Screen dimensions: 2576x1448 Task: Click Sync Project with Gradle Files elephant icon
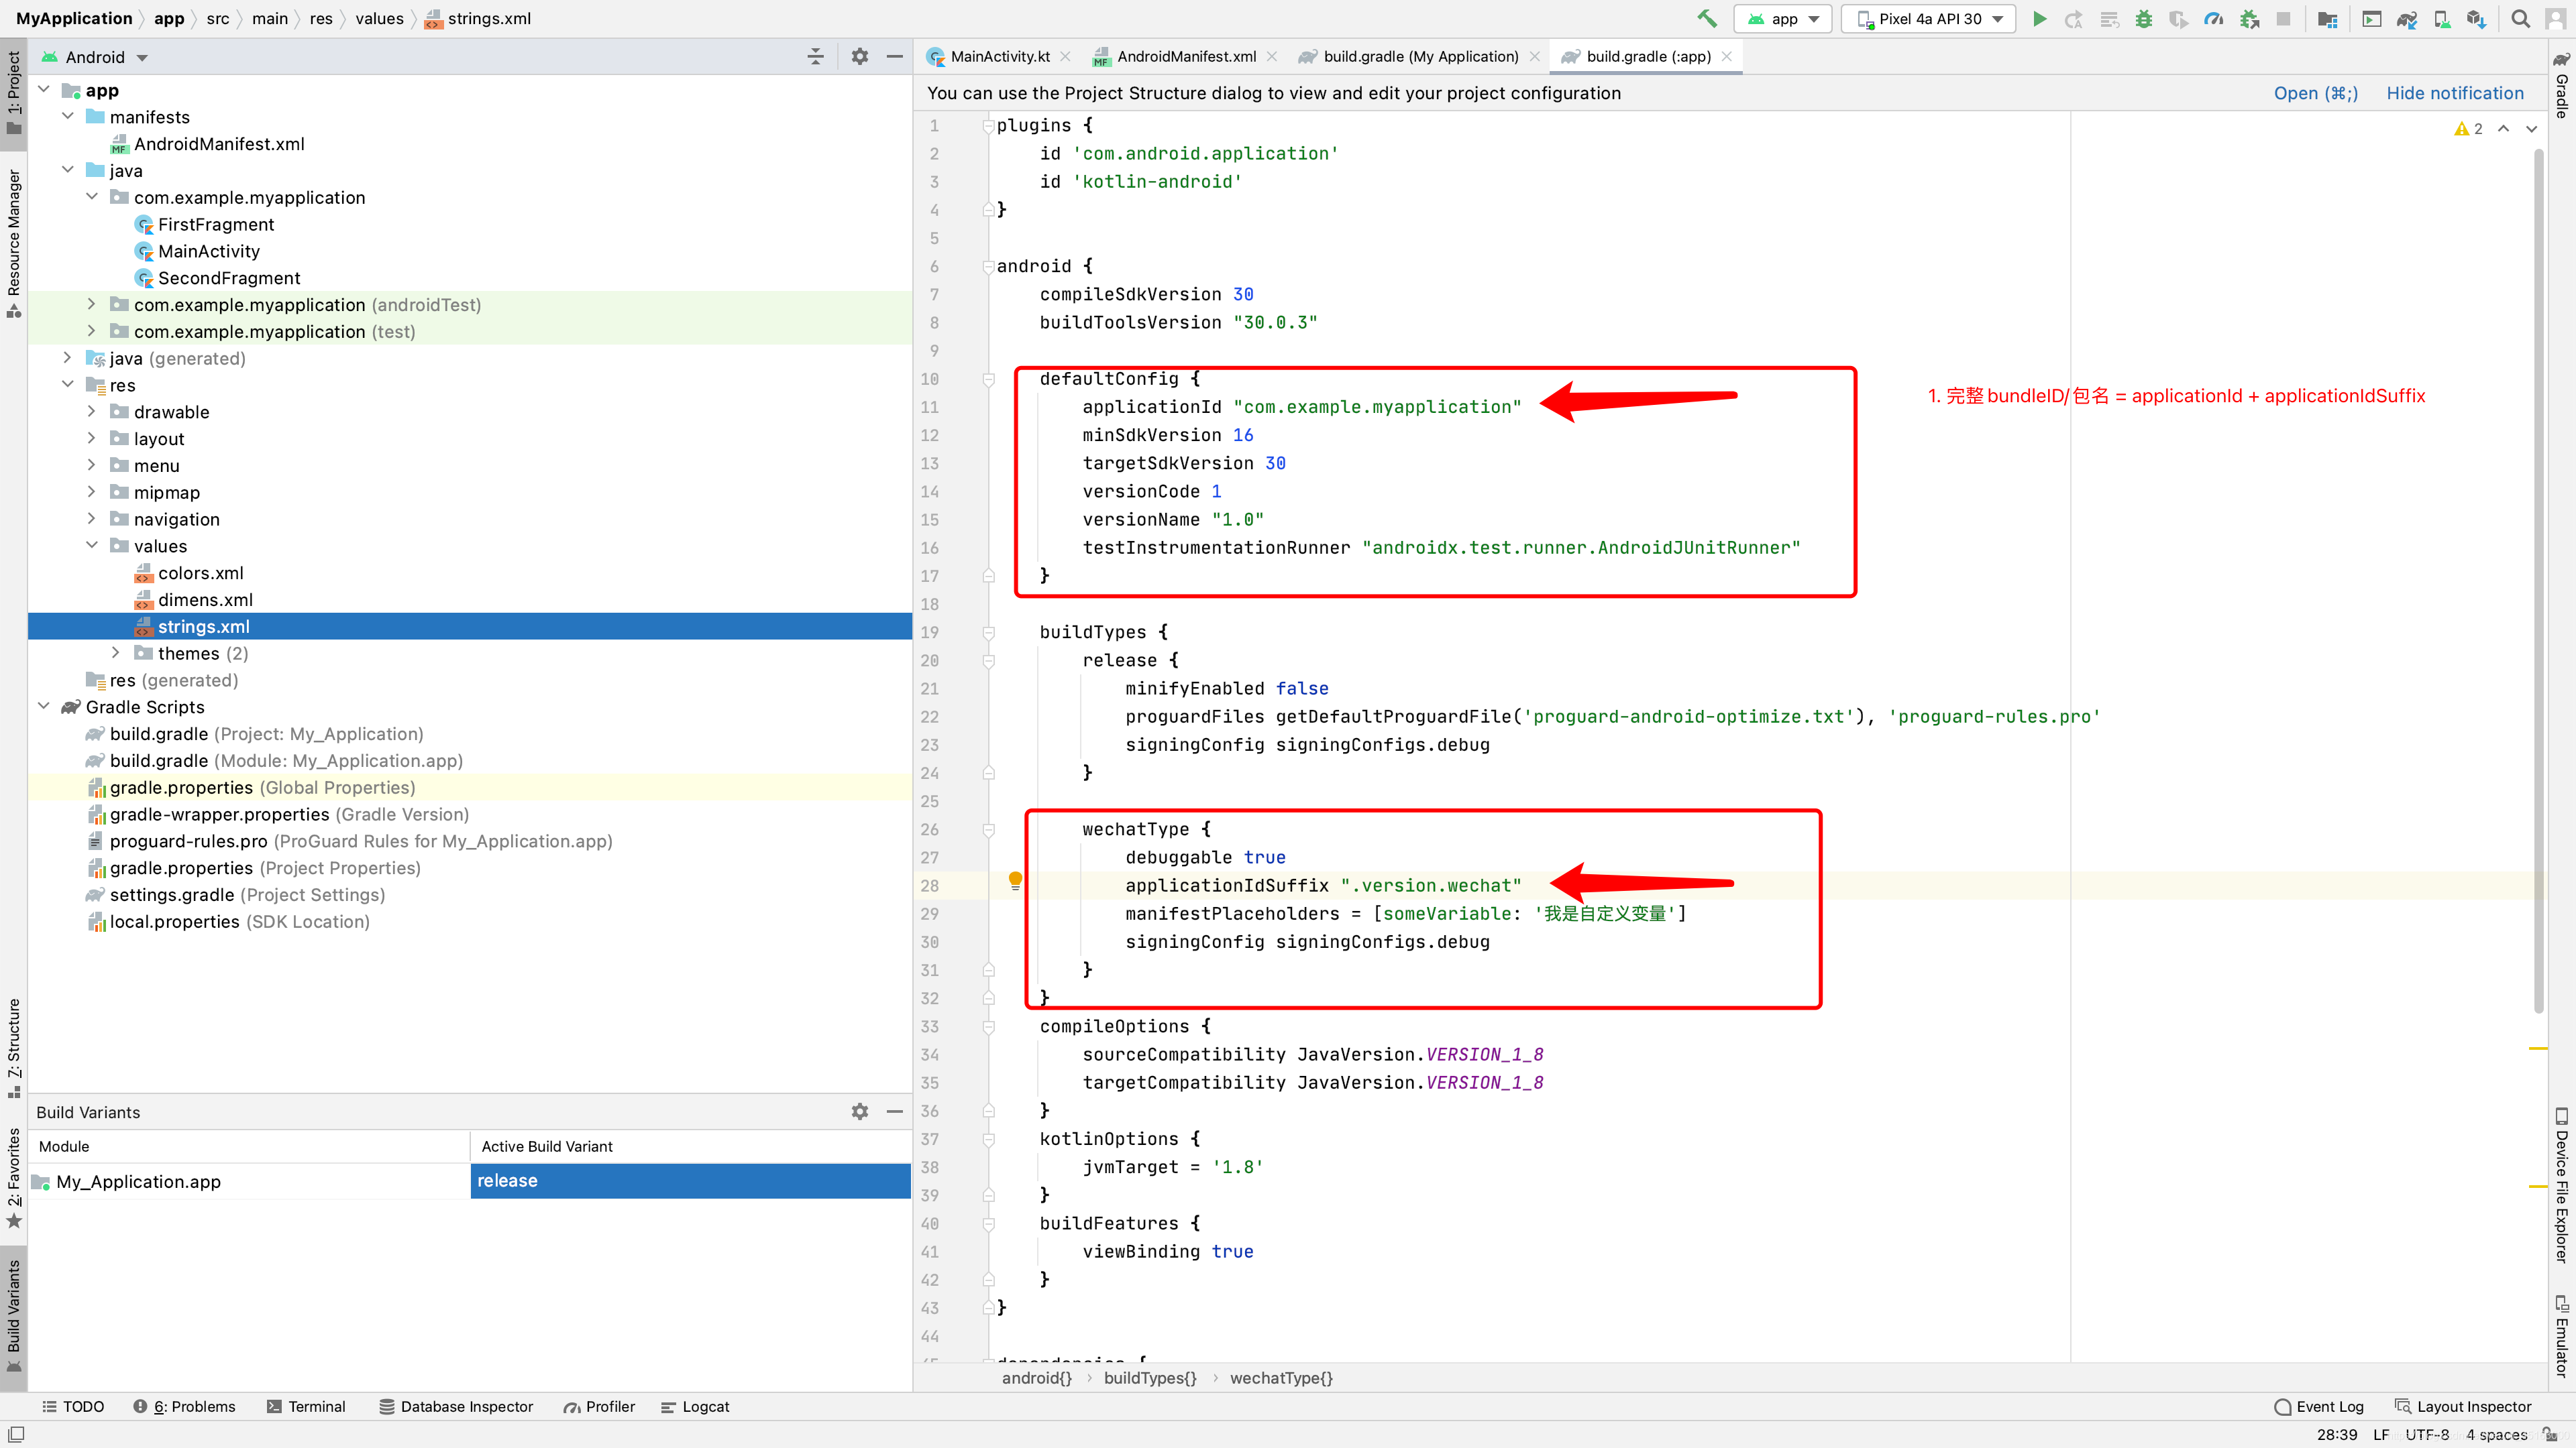pos(2407,19)
